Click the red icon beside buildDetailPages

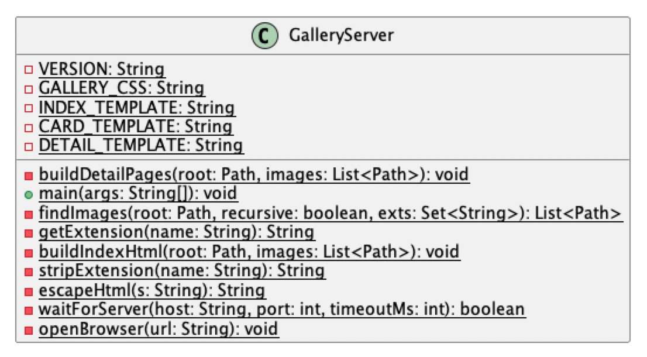coord(28,175)
